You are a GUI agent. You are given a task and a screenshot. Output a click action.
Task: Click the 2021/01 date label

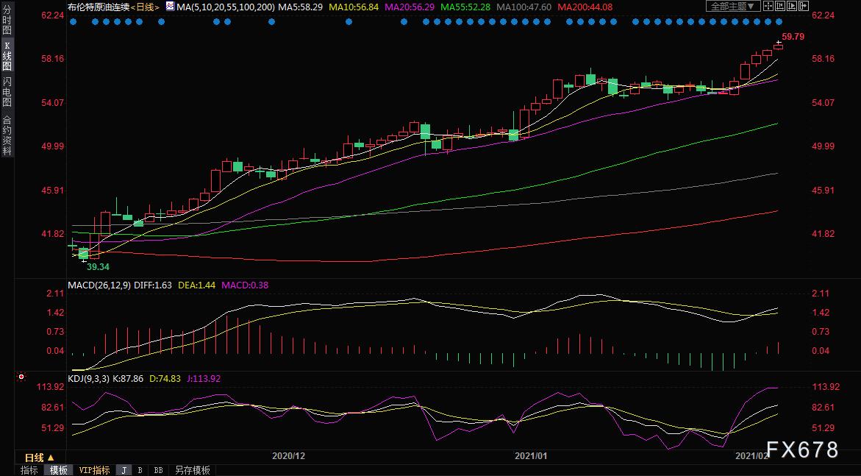coord(531,455)
